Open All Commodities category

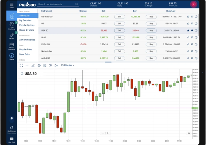point(27,40)
